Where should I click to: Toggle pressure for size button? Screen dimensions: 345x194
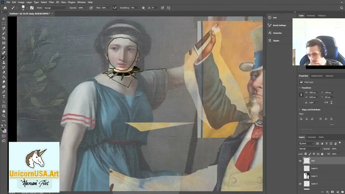coord(163,8)
